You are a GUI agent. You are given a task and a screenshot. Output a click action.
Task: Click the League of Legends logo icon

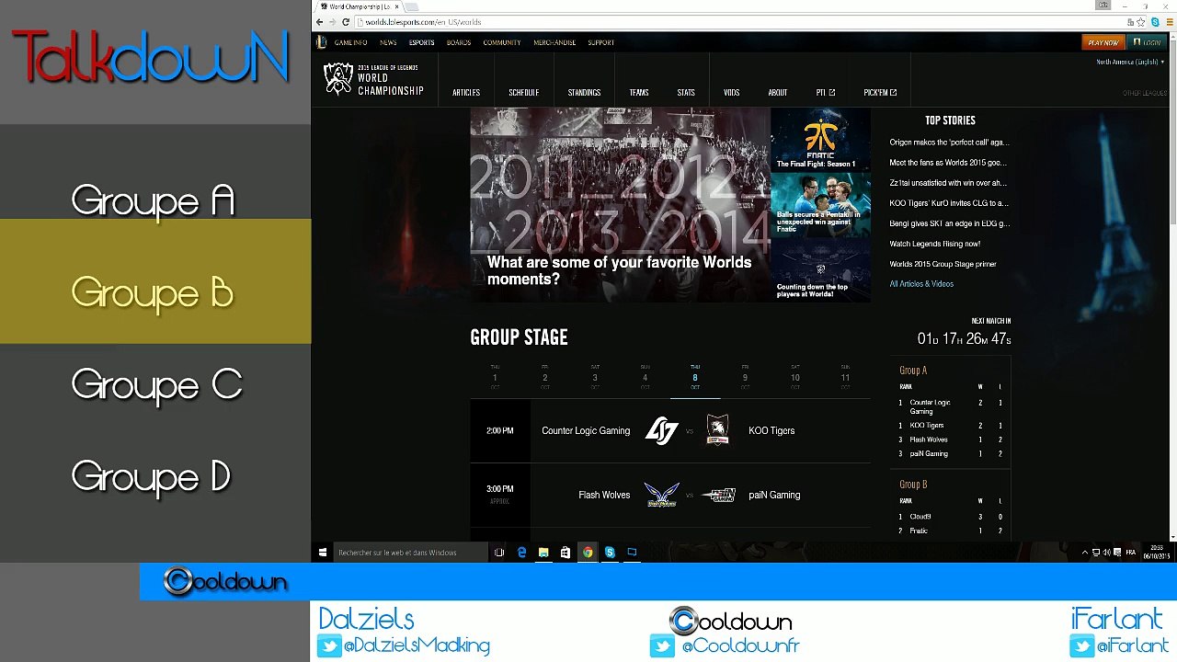(x=321, y=42)
